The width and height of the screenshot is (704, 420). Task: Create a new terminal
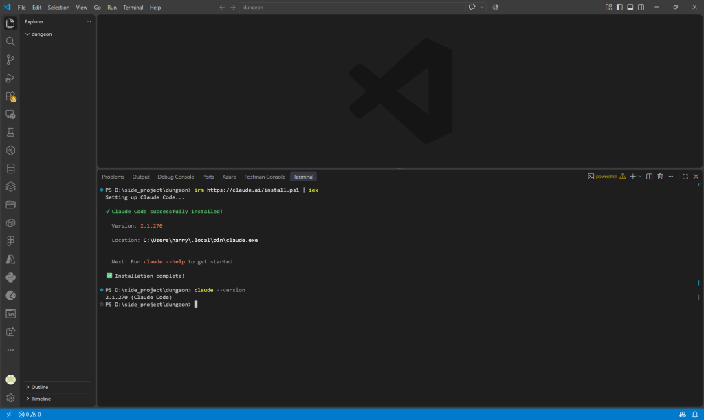tap(632, 177)
